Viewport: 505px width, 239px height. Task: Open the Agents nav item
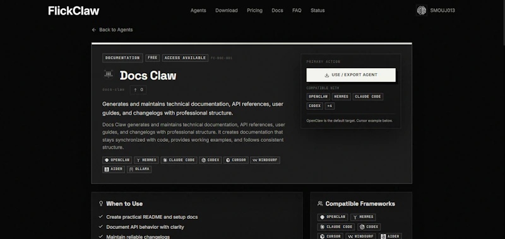pyautogui.click(x=198, y=10)
